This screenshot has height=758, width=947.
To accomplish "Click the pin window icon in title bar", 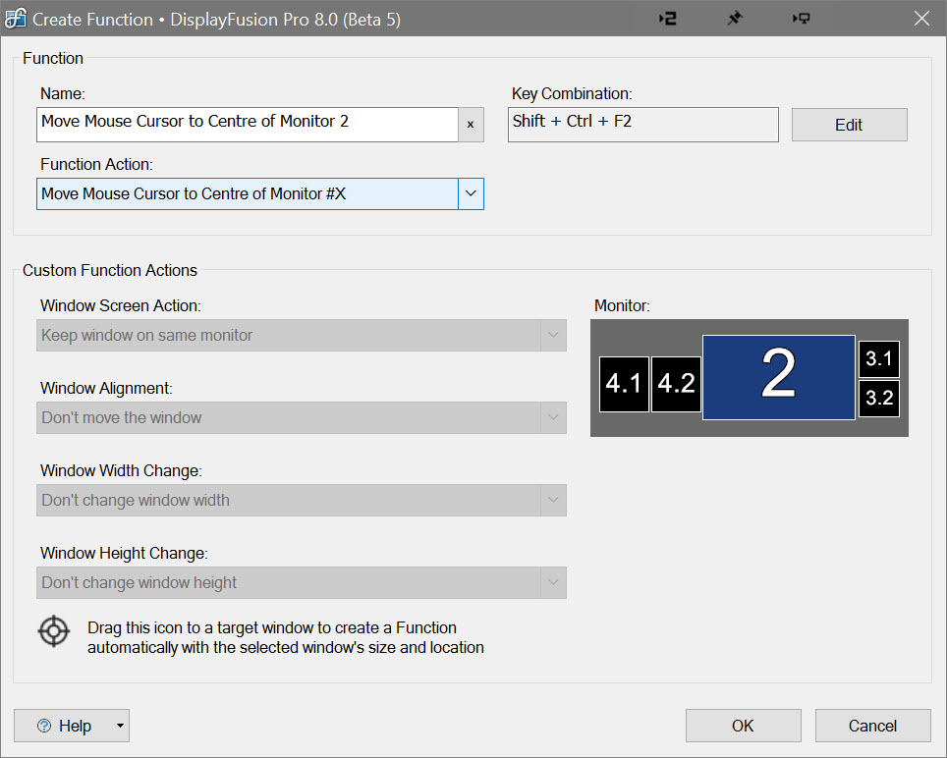I will (734, 19).
